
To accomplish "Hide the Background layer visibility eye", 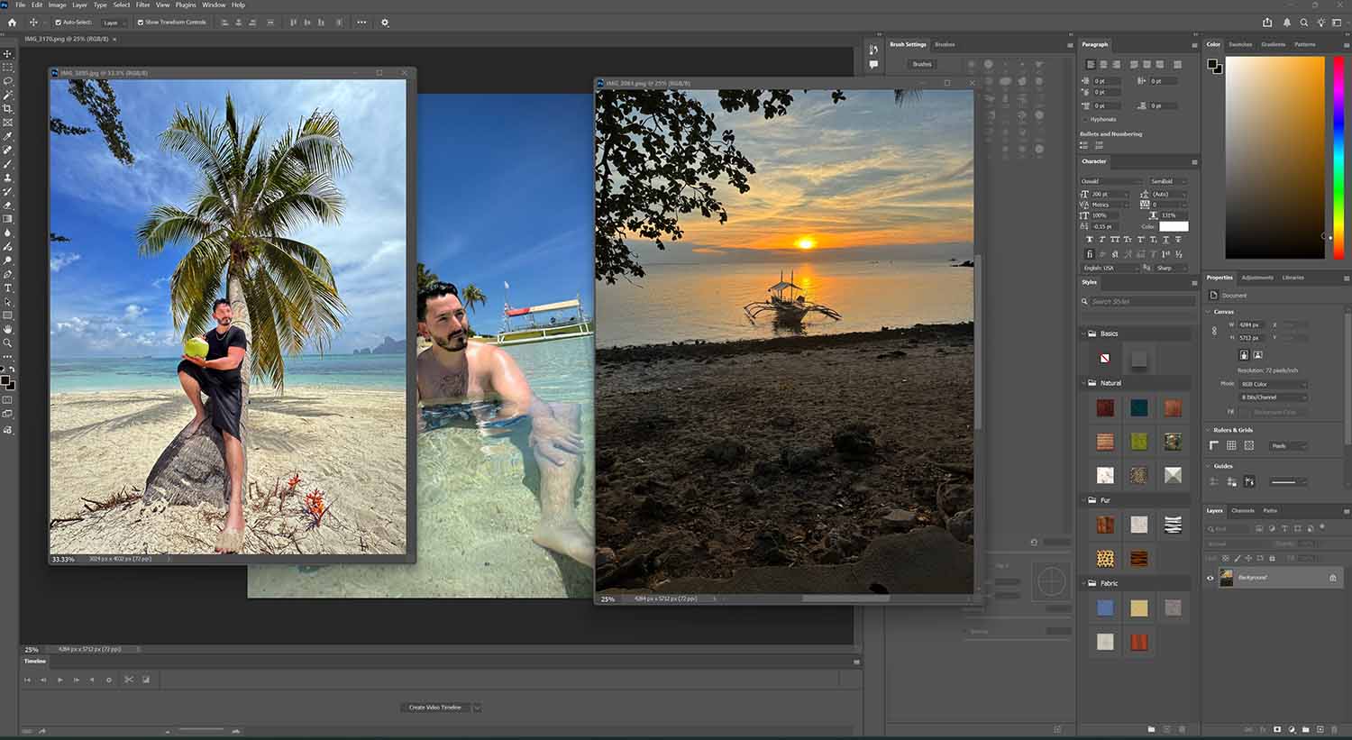I will tap(1211, 577).
